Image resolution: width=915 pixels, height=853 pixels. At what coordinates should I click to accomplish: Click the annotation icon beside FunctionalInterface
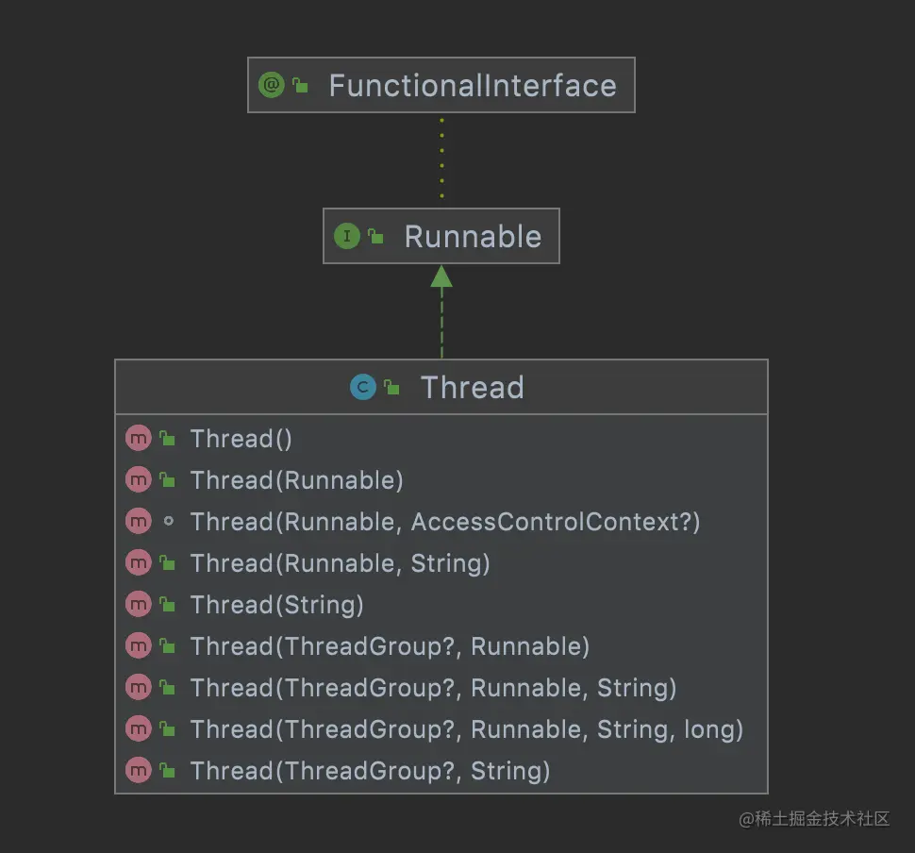click(271, 85)
